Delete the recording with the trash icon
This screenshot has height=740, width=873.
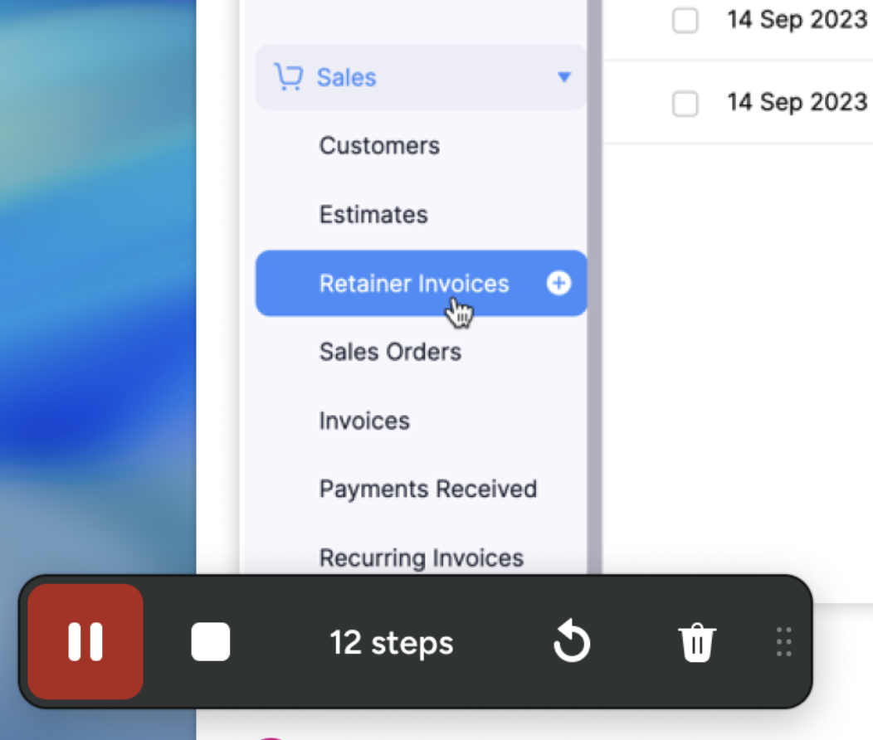click(697, 643)
